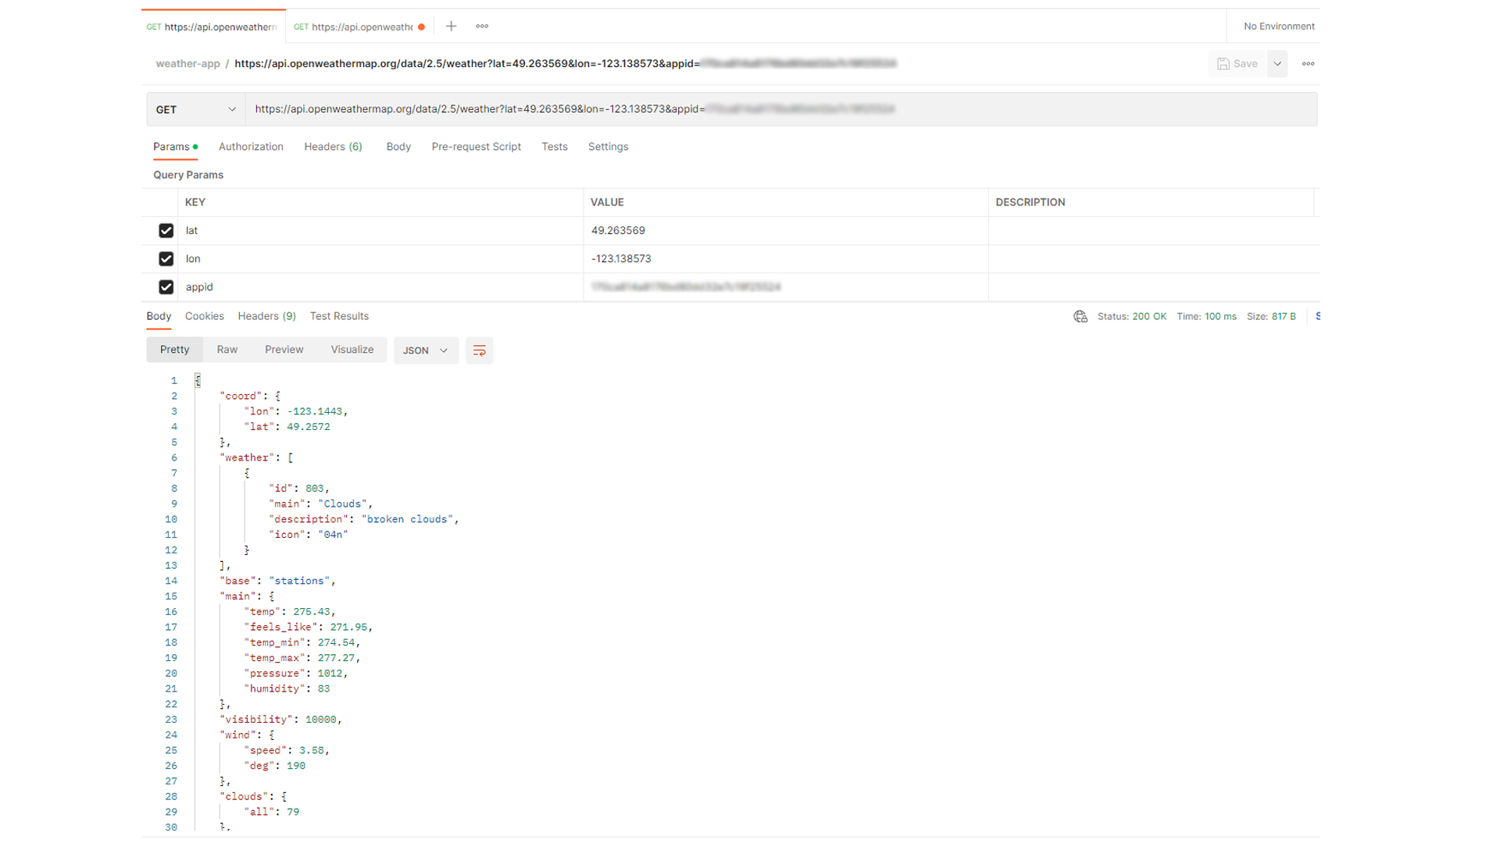Open the Pre-request Script tab
This screenshot has height=843, width=1500.
[x=476, y=146]
